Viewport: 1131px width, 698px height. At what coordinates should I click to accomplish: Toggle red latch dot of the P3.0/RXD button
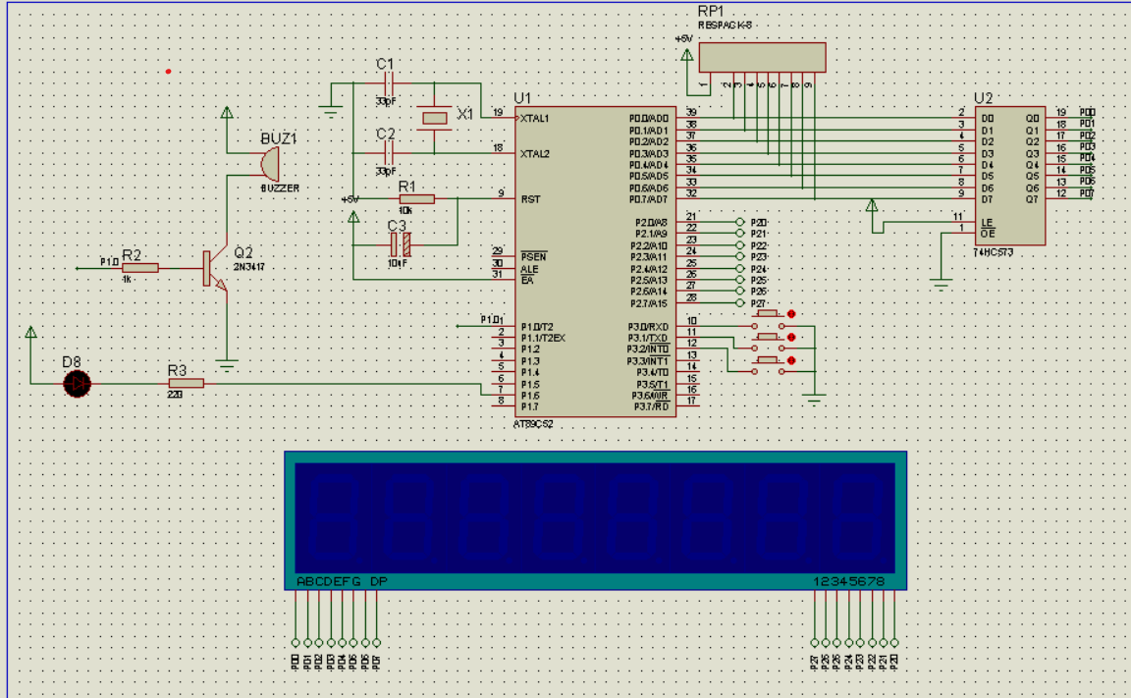(x=791, y=314)
